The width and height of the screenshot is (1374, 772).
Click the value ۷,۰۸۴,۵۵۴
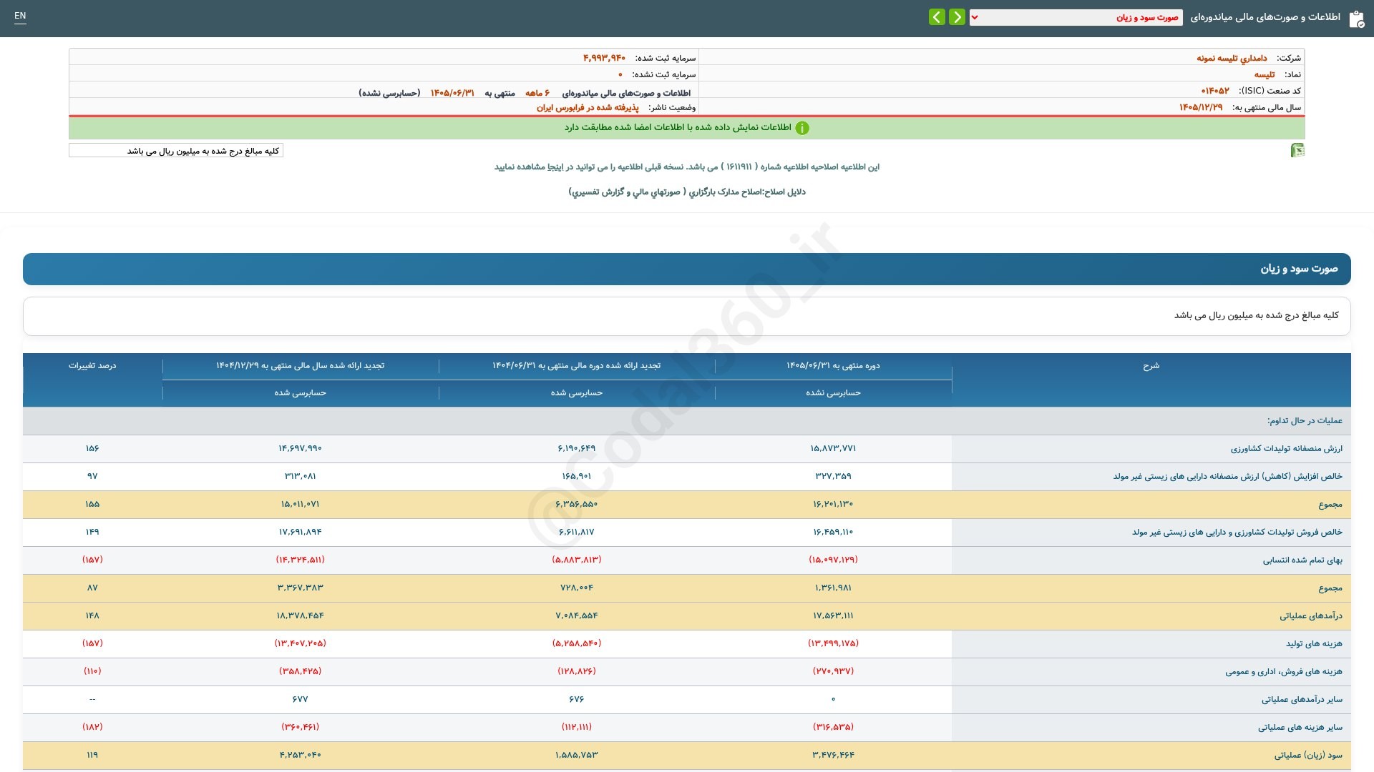point(576,615)
